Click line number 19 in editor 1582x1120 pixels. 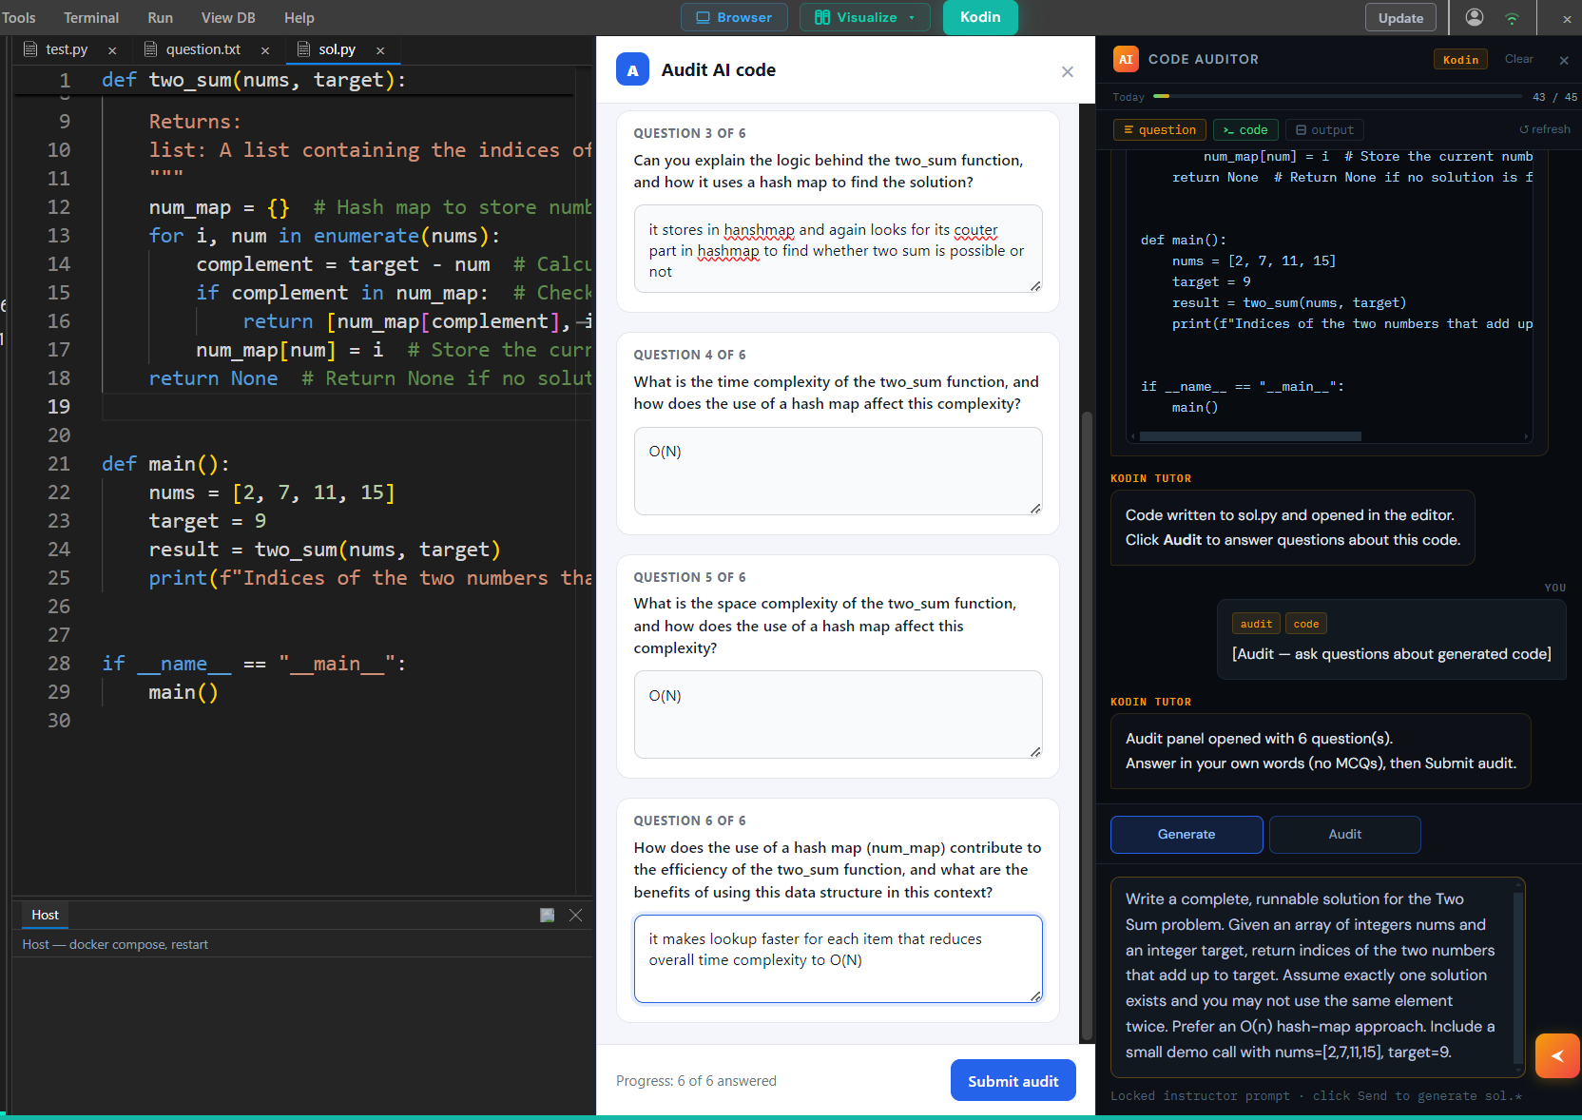click(x=59, y=407)
